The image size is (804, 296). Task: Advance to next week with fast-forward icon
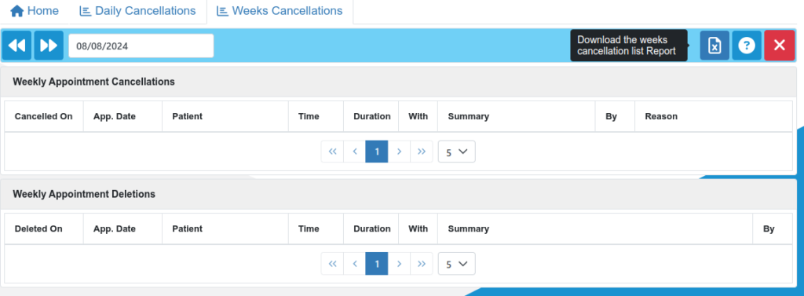[49, 46]
